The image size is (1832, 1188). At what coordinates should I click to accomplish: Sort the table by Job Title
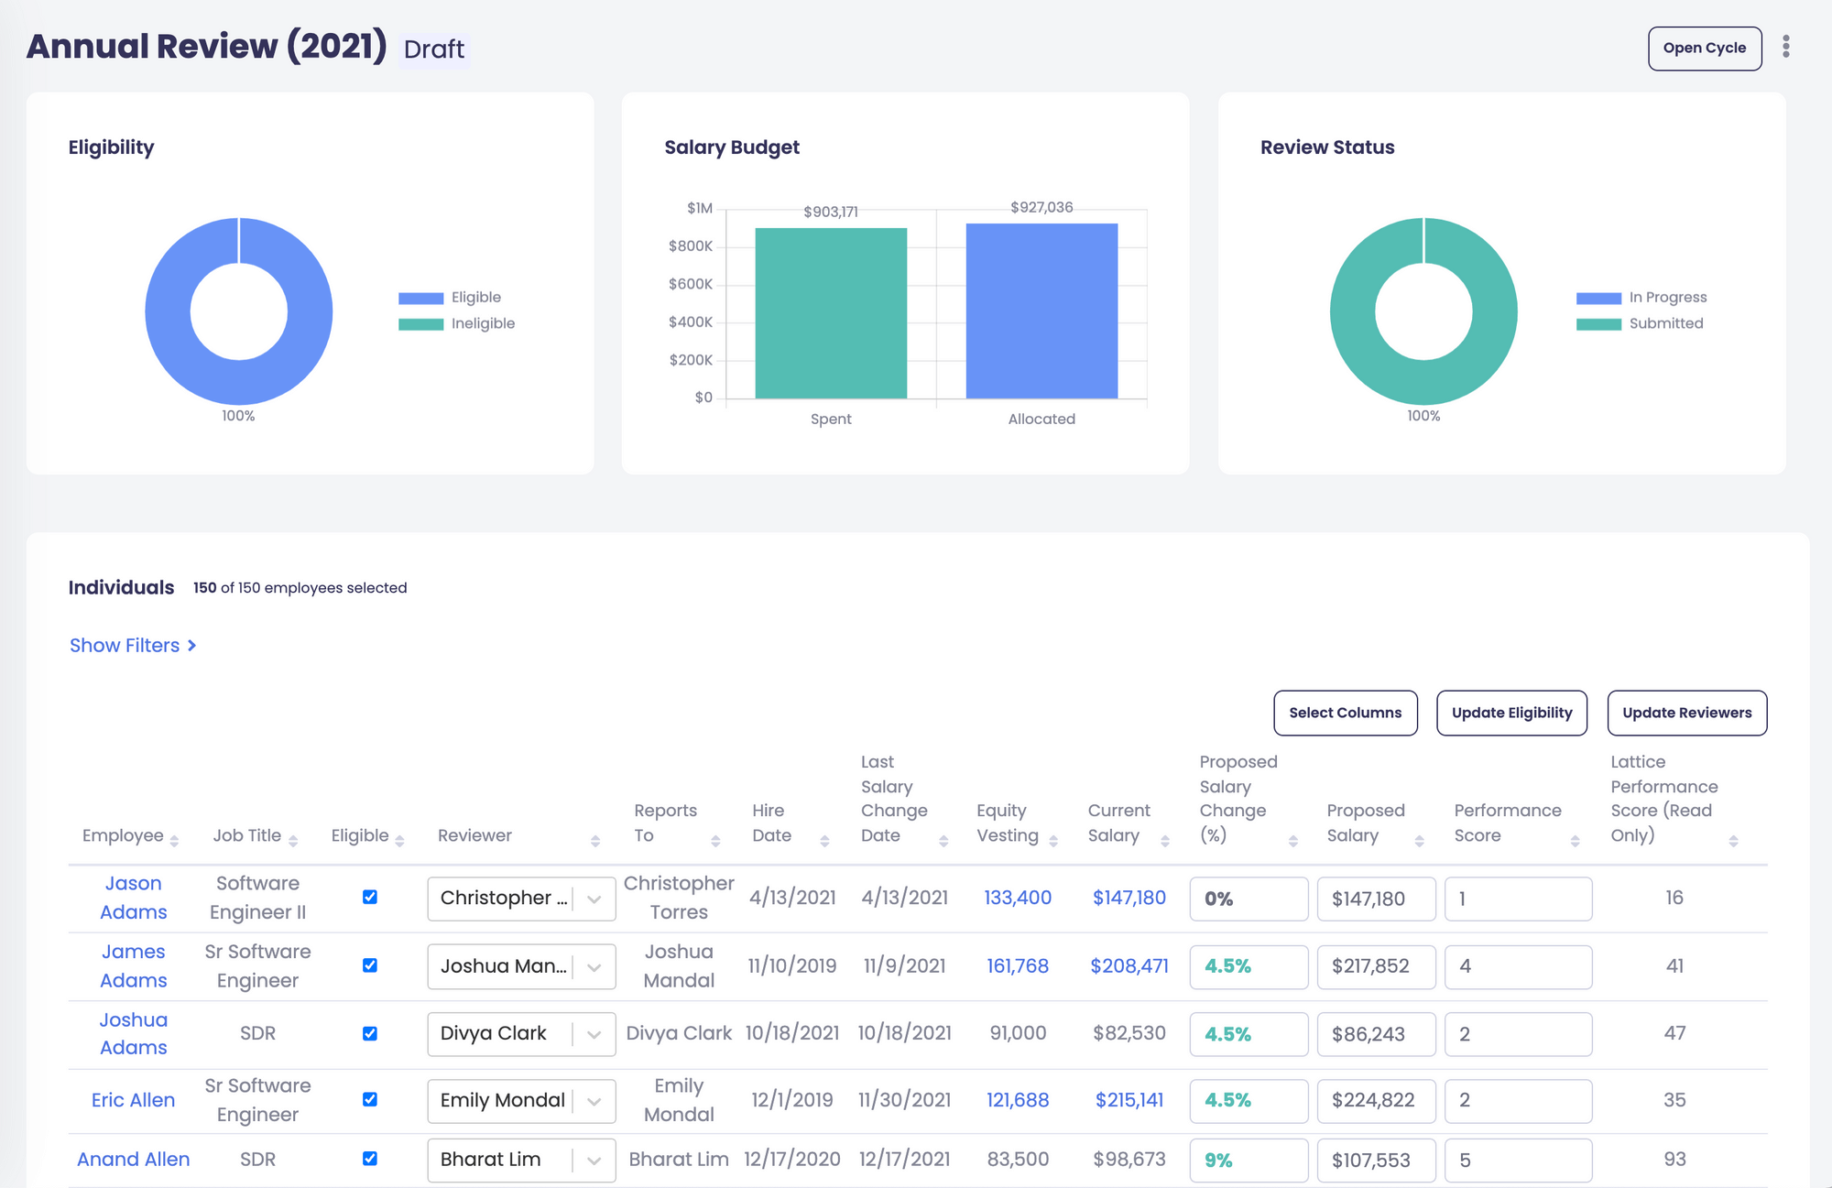click(x=295, y=836)
